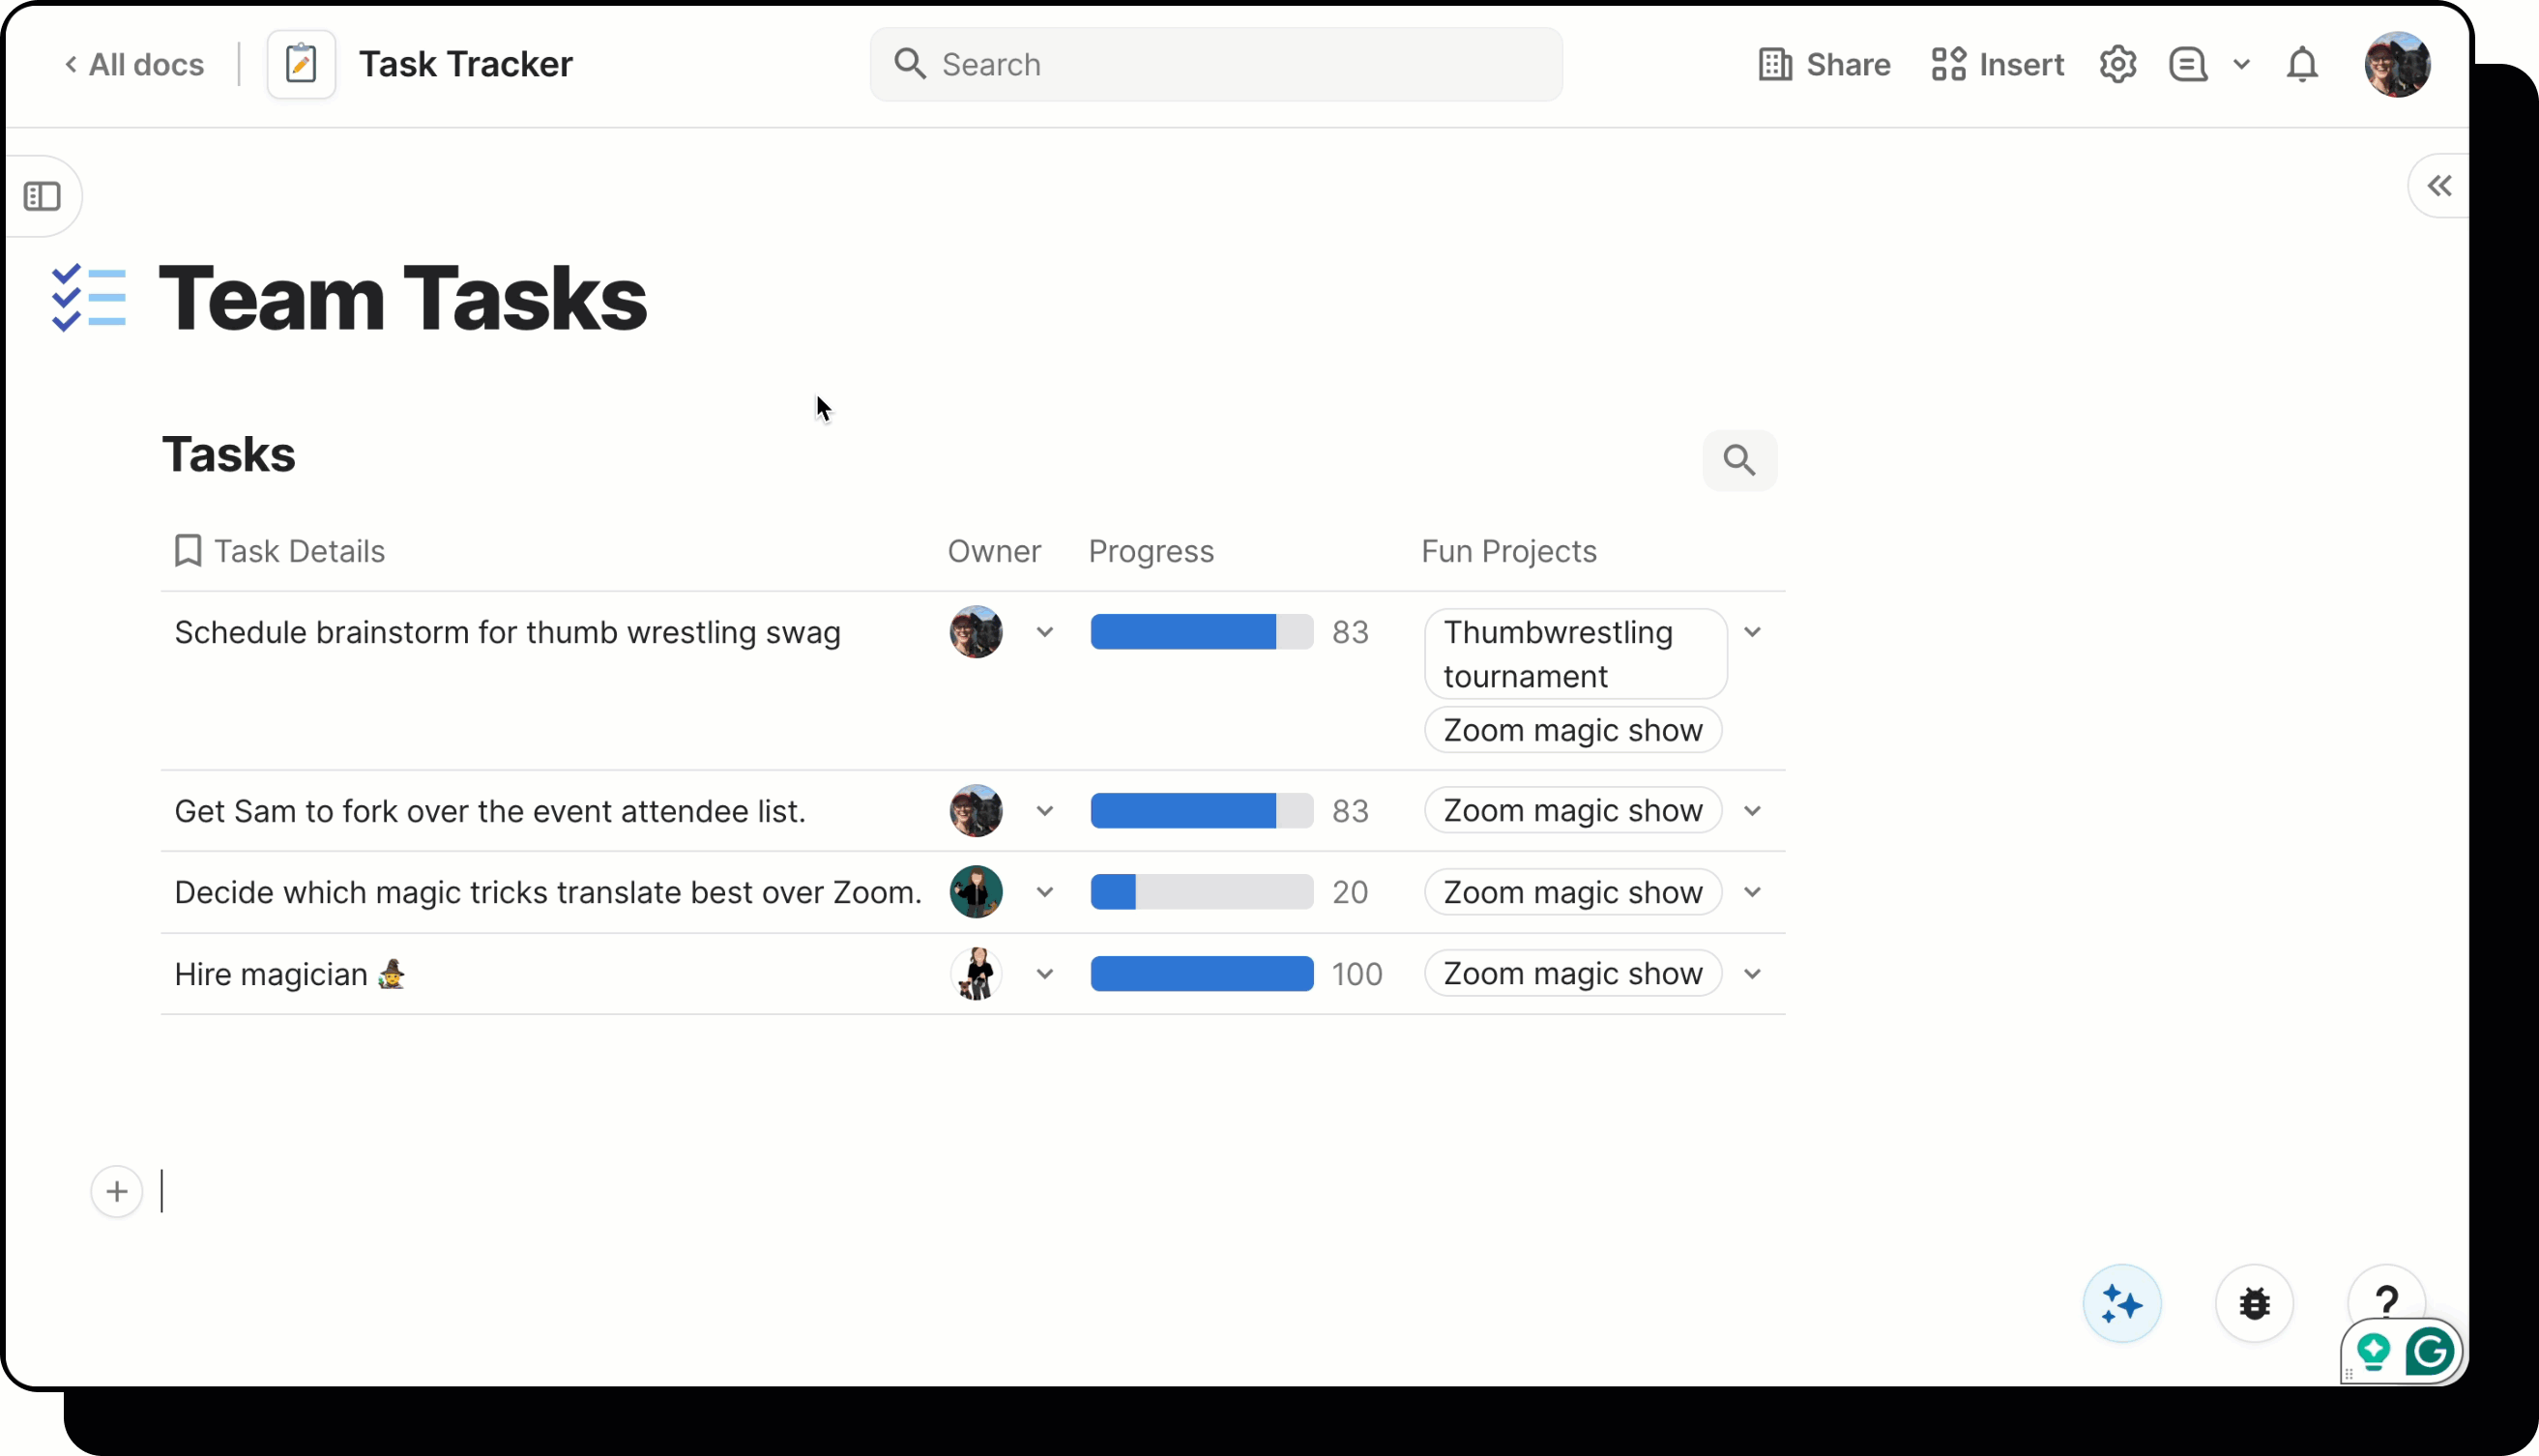Screen dimensions: 2539x1456
Task: Open the comments speech bubble icon
Action: tap(2187, 65)
